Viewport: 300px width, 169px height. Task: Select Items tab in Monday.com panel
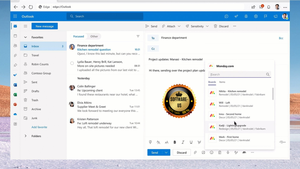(222, 82)
